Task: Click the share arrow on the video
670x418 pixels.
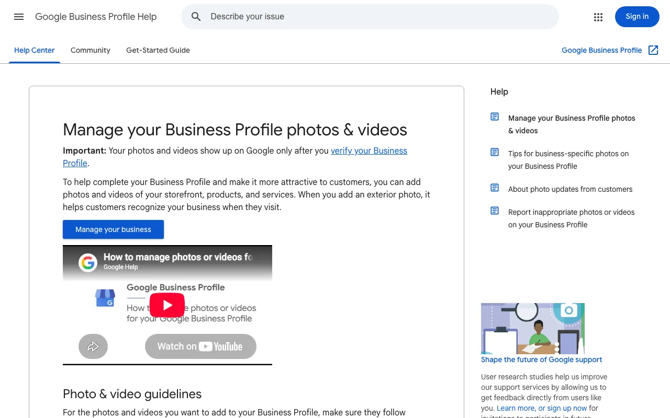Action: tap(93, 346)
